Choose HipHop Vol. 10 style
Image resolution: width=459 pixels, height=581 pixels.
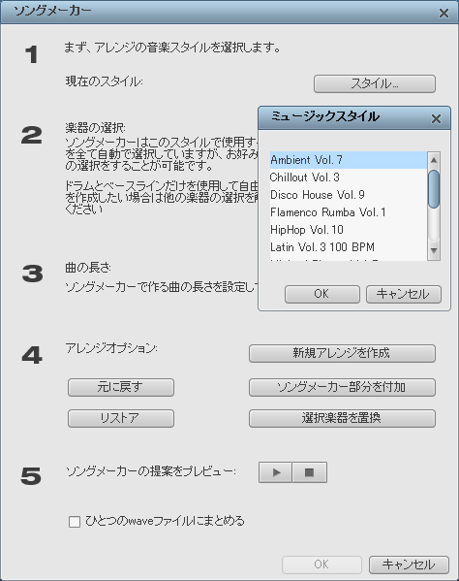point(348,230)
